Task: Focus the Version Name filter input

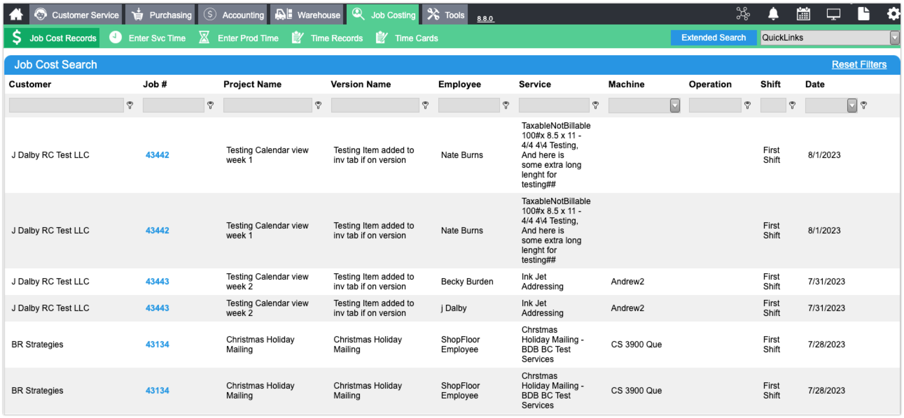Action: [375, 105]
